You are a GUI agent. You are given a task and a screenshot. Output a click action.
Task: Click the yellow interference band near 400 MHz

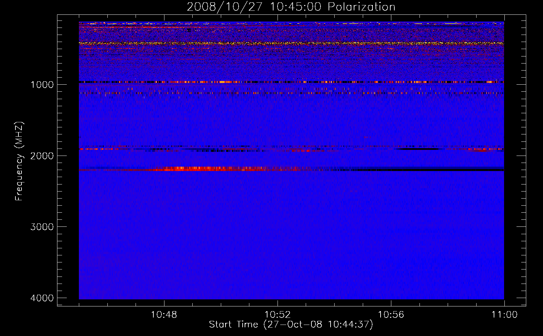[x=291, y=43]
